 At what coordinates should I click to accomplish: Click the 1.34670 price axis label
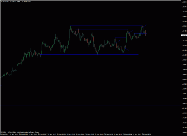click(184, 89)
